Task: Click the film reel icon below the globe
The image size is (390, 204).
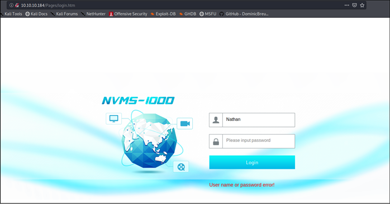Action: [x=181, y=167]
